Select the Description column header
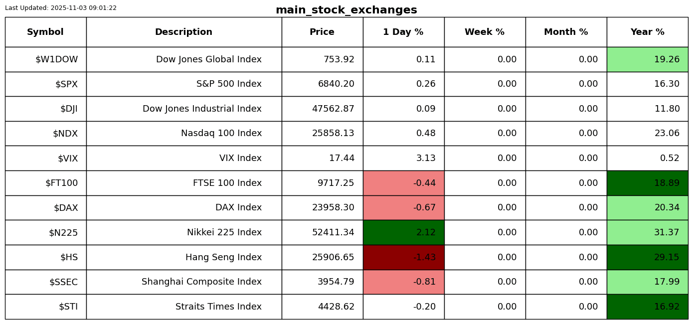This screenshot has width=693, height=324. coord(183,32)
